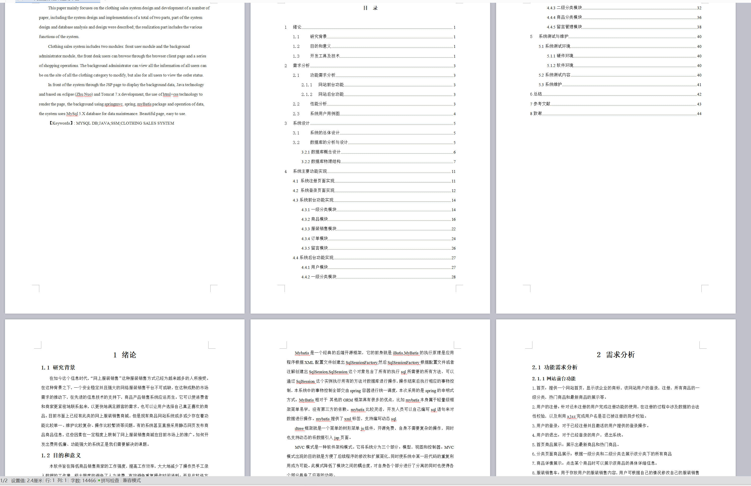Click the 行:1 line indicator

coord(50,481)
